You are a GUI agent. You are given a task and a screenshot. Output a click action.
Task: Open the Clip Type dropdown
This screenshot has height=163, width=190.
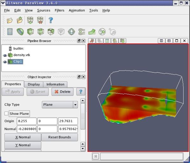point(60,105)
